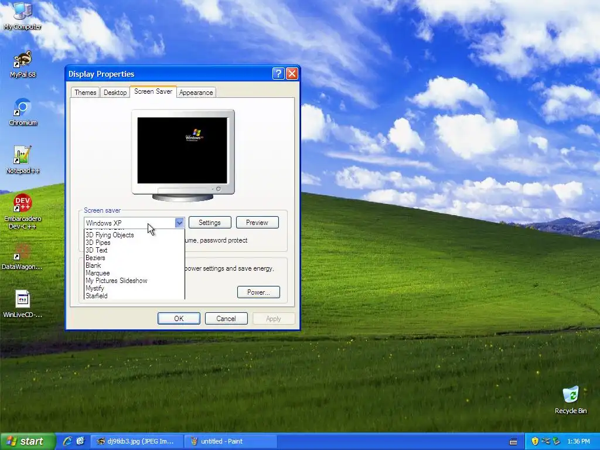Screen dimensions: 600x450
Task: Open My Computer desktop icon
Action: point(22,16)
